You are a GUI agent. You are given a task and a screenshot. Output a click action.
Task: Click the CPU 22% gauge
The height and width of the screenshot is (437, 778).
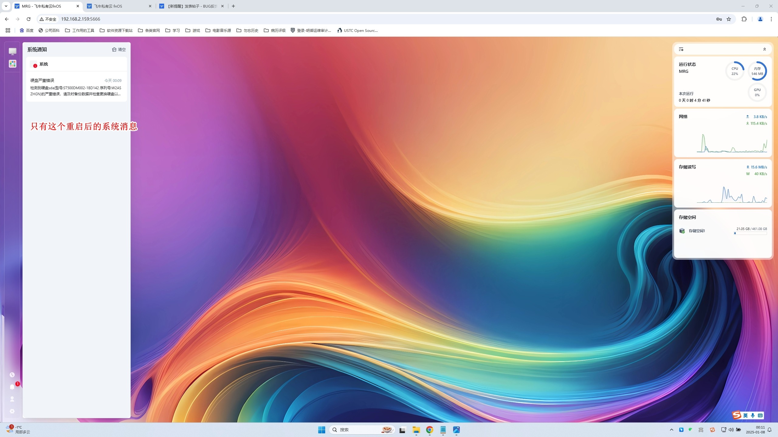tap(735, 71)
